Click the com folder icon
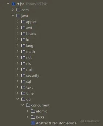Viewport: 103px width, 126px height. click(18, 10)
